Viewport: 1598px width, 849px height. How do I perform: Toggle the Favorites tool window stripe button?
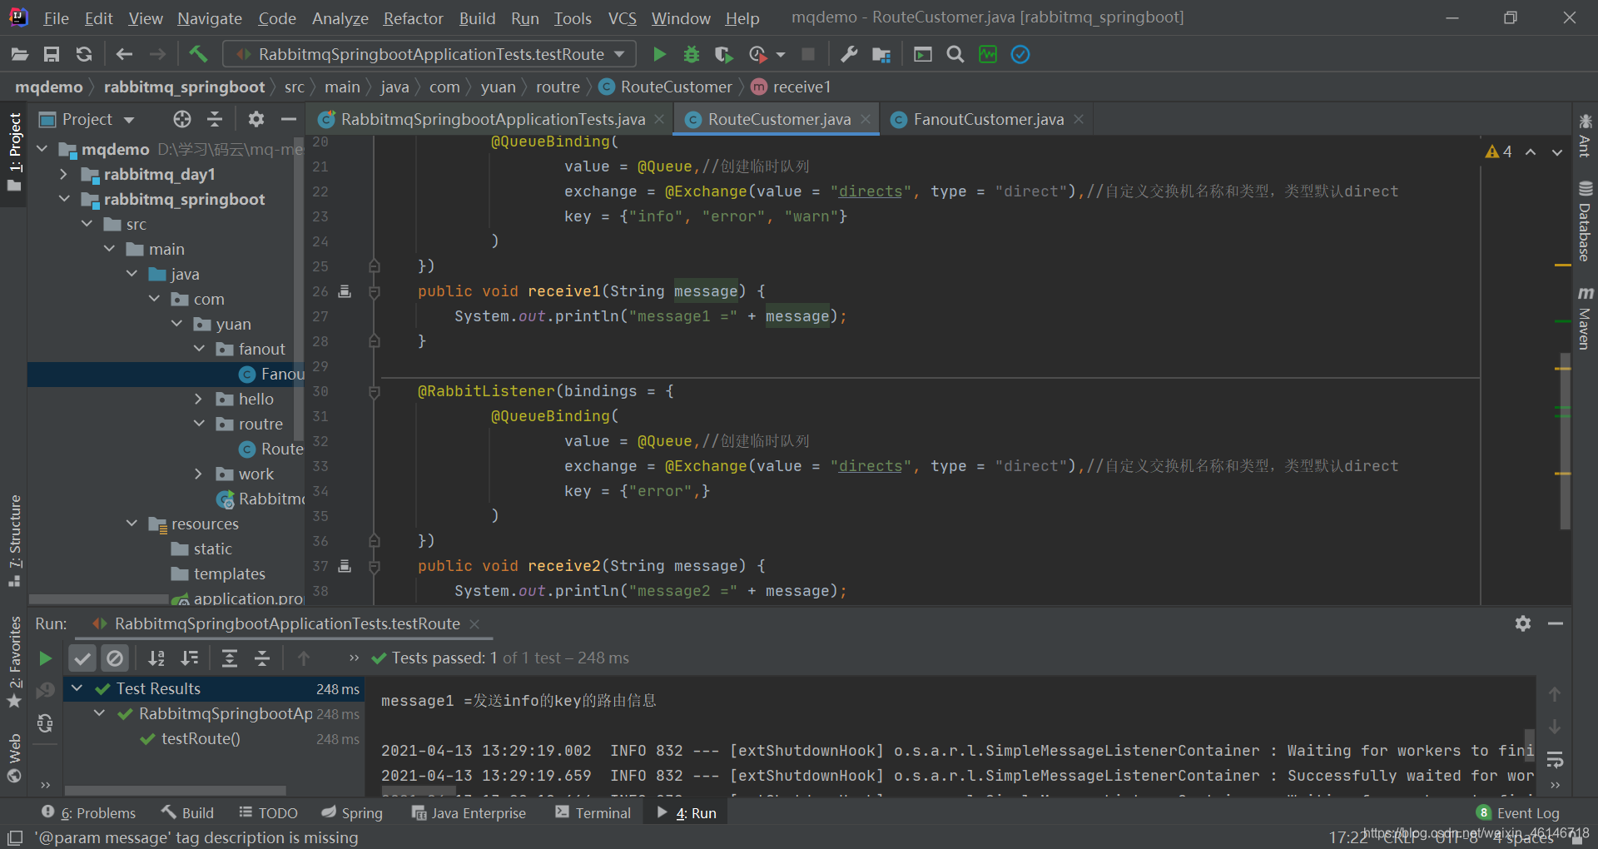pos(14,663)
